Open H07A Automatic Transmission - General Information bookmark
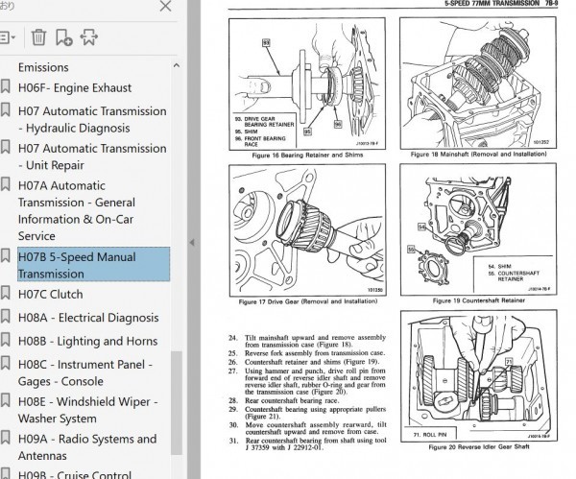The height and width of the screenshot is (479, 576). [x=77, y=210]
